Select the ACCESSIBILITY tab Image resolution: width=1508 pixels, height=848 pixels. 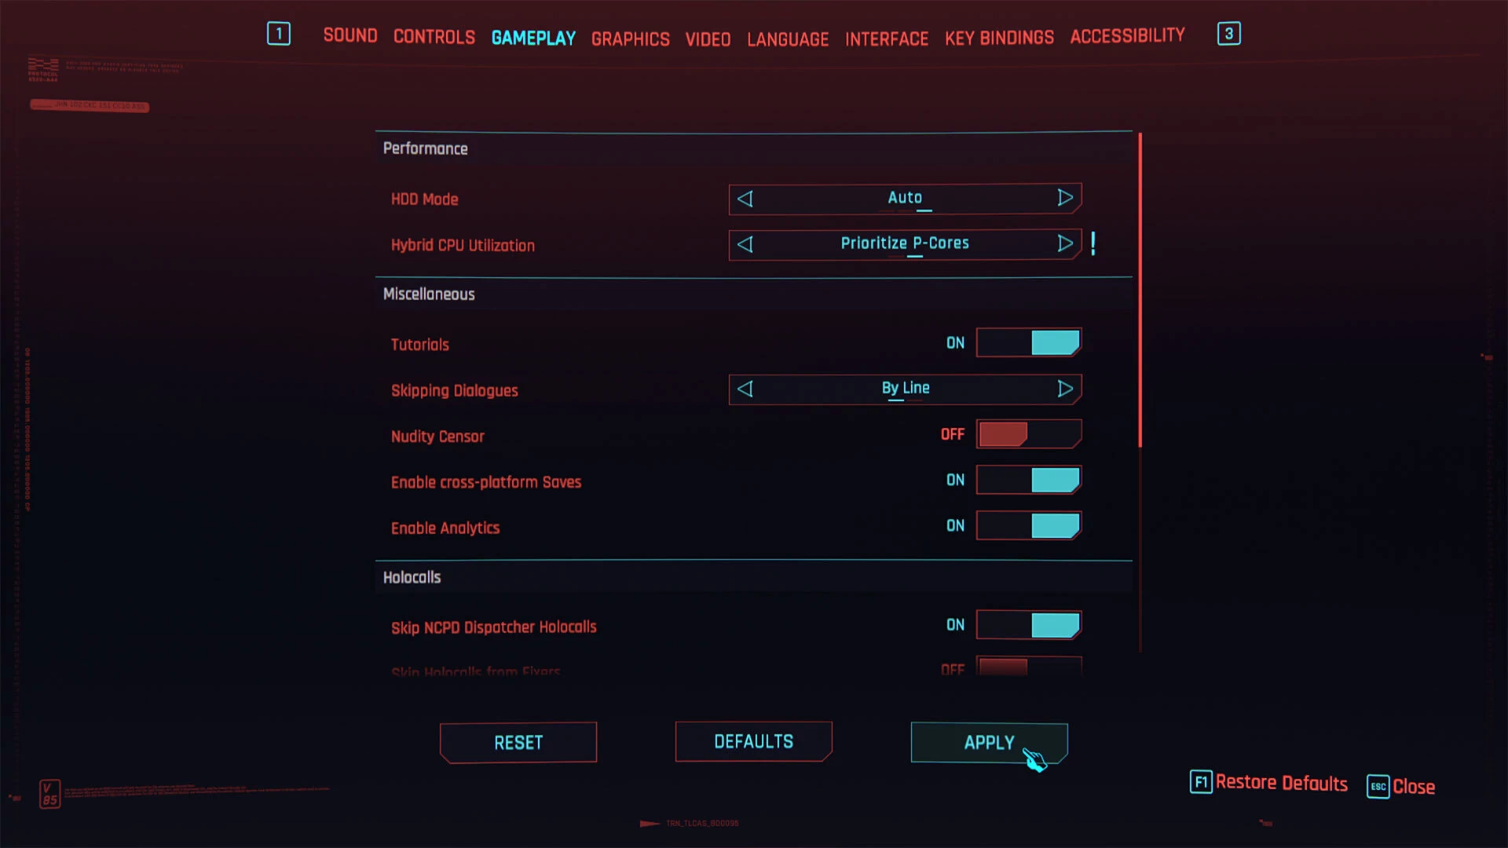click(1128, 35)
